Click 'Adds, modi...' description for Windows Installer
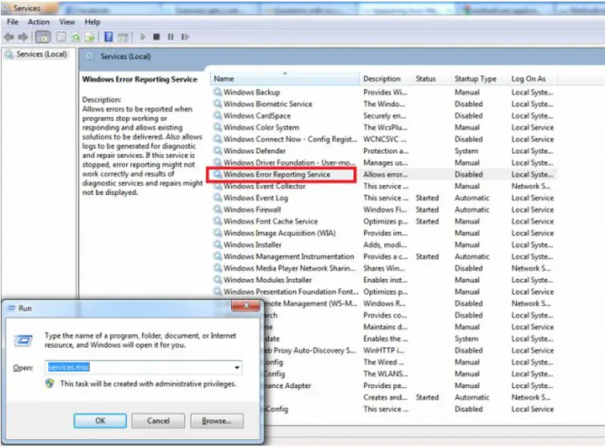605x448 pixels. point(384,244)
